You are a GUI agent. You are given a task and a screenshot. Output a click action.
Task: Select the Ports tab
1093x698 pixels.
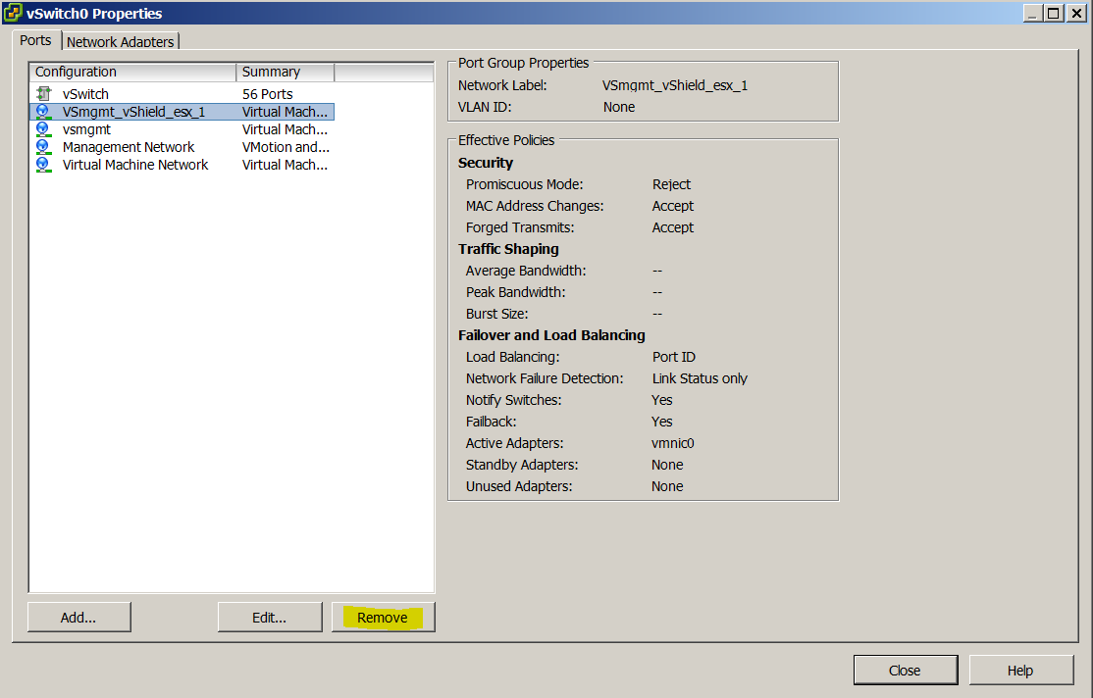(35, 40)
